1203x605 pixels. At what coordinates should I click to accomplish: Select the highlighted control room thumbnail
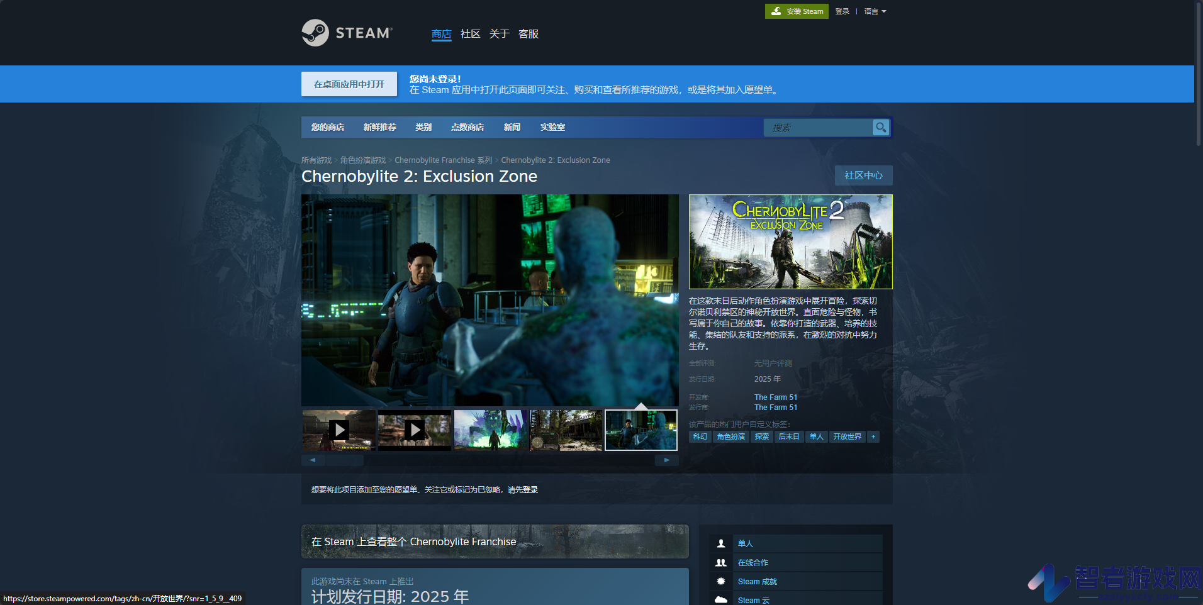(x=641, y=430)
